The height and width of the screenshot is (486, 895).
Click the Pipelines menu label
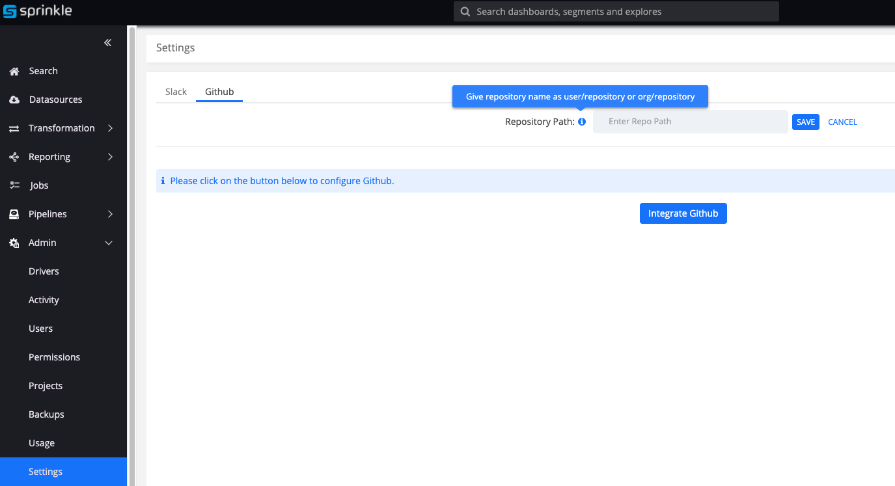click(48, 214)
